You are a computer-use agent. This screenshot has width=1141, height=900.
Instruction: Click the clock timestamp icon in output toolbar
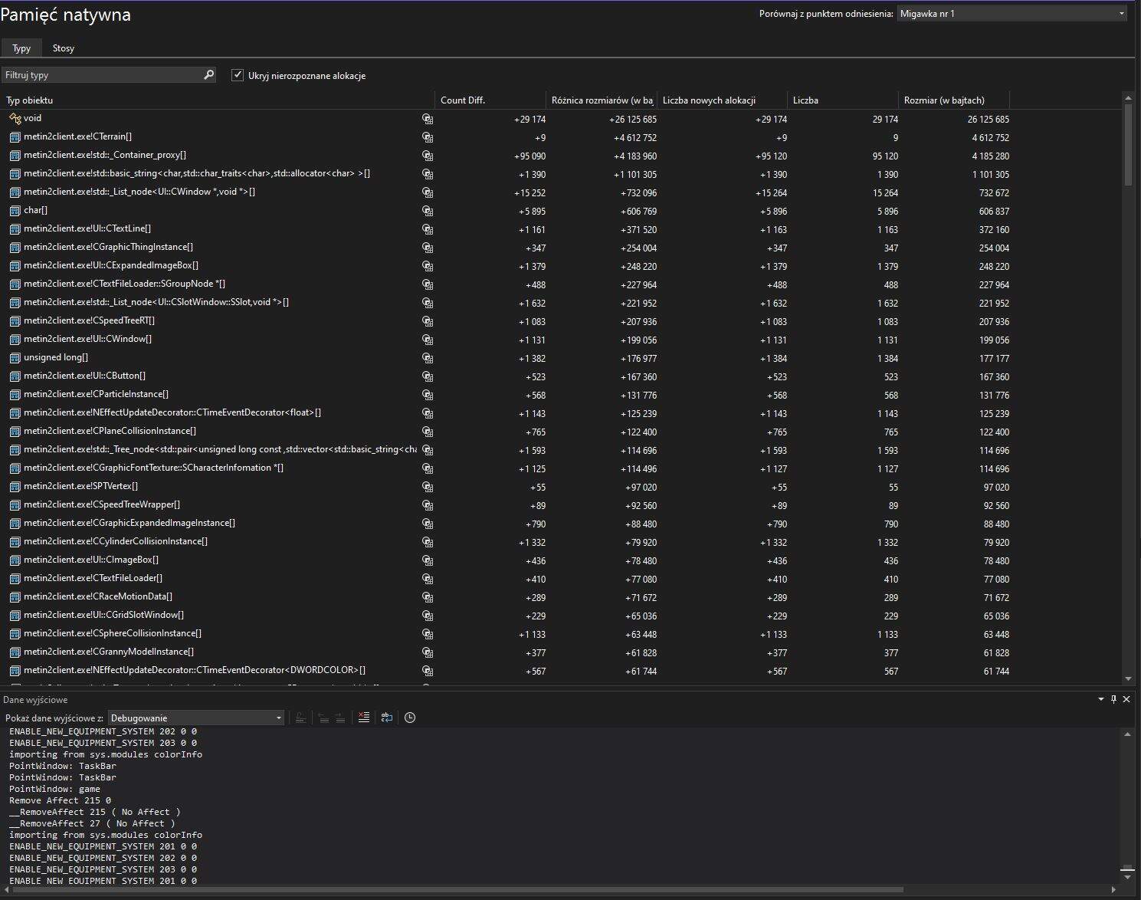coord(410,718)
